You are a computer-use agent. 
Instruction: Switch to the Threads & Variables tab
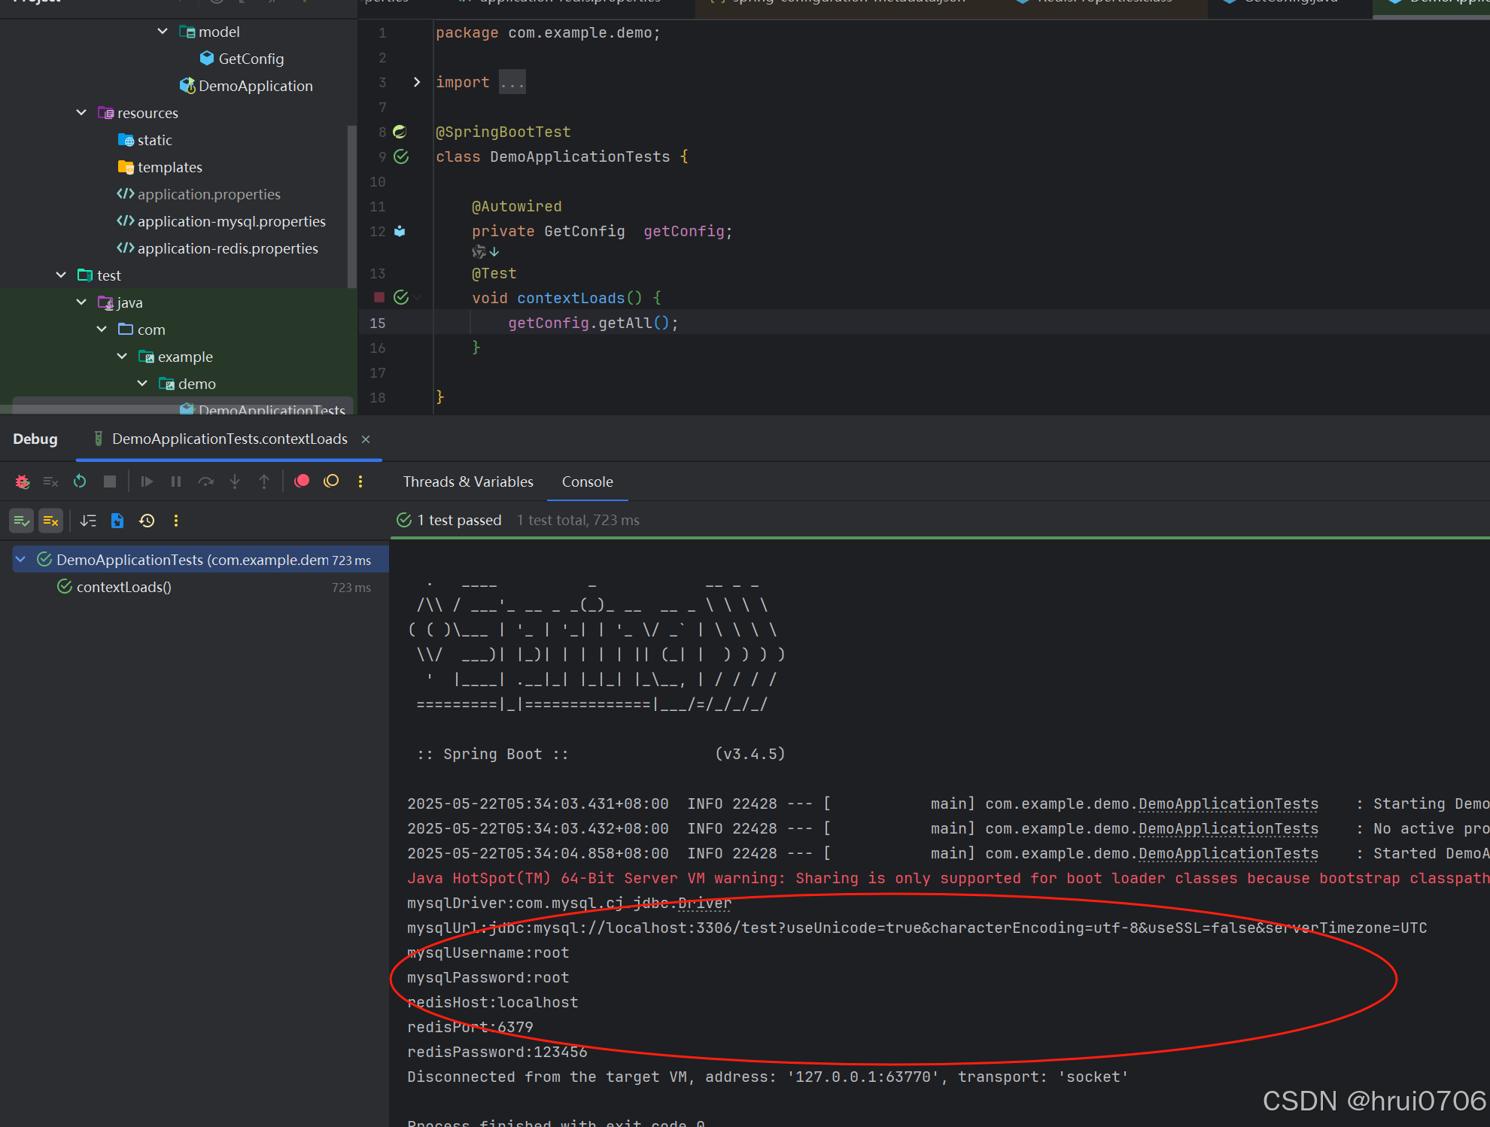[468, 482]
